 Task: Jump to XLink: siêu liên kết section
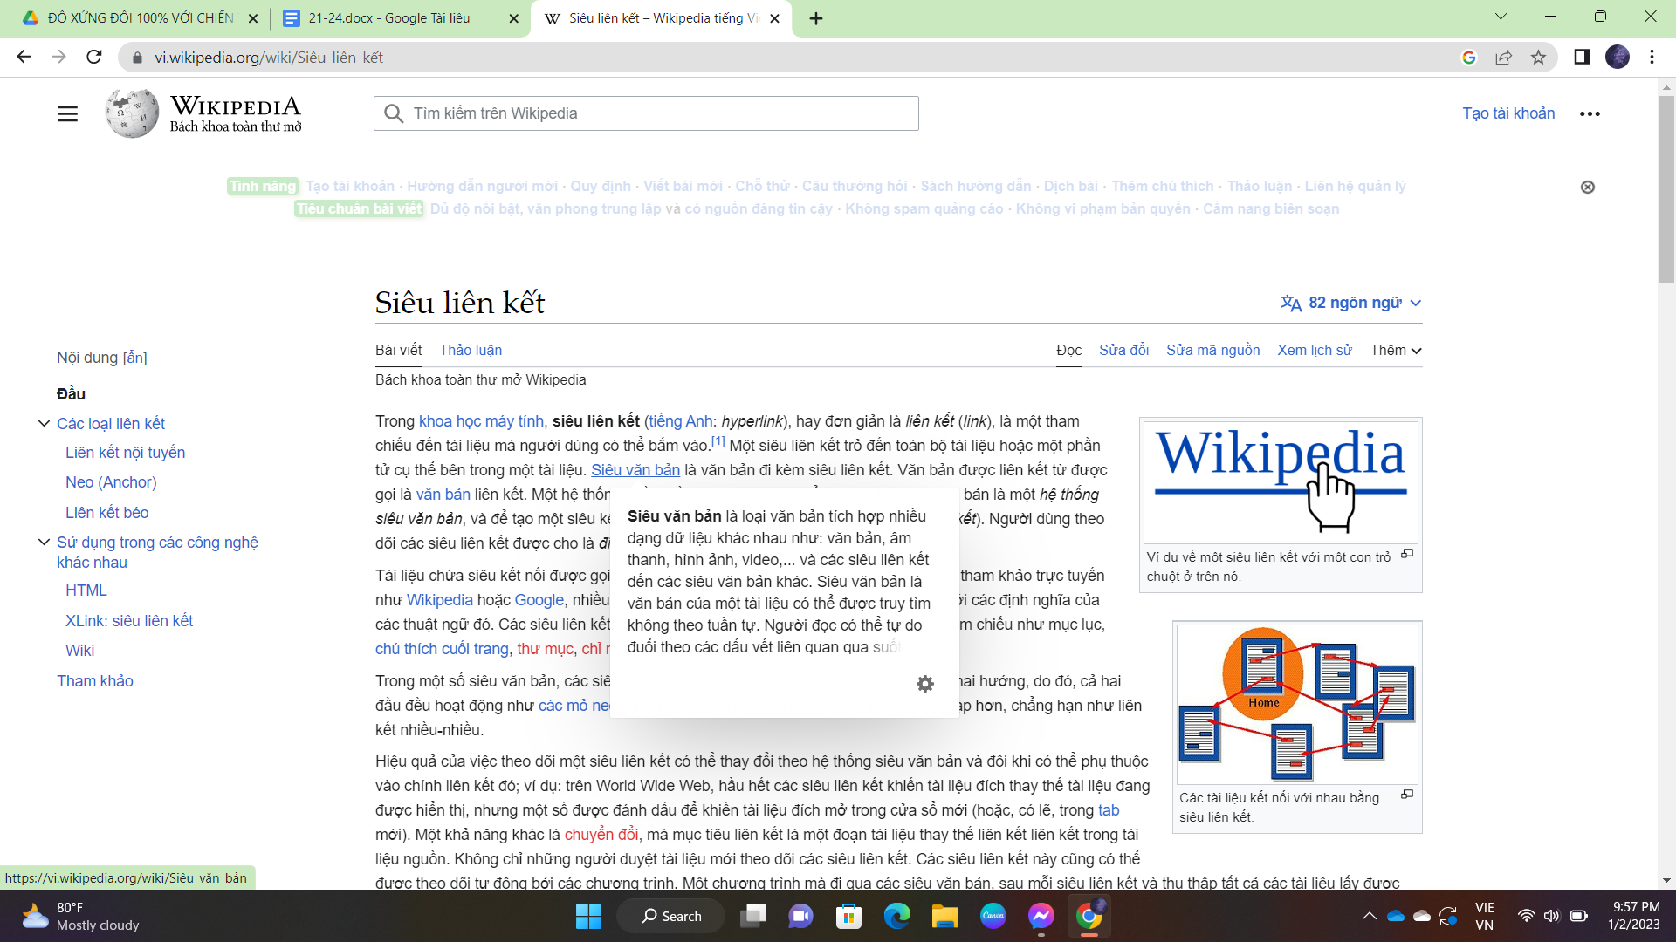coord(129,621)
